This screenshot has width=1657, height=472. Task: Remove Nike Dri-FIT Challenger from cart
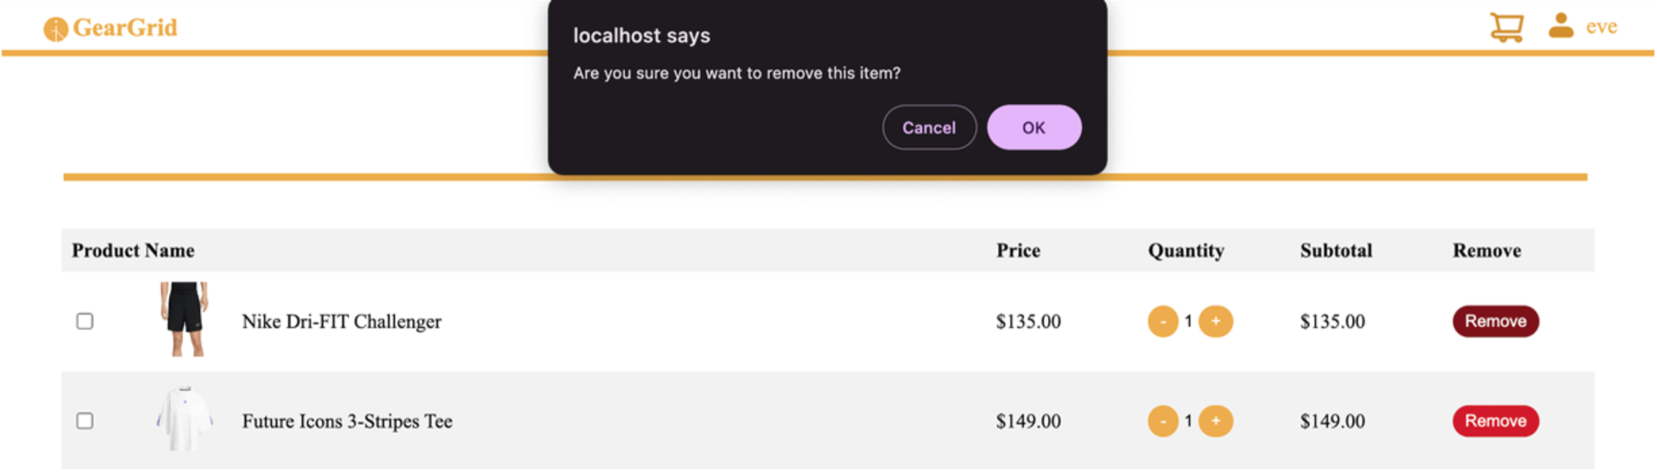click(1495, 321)
